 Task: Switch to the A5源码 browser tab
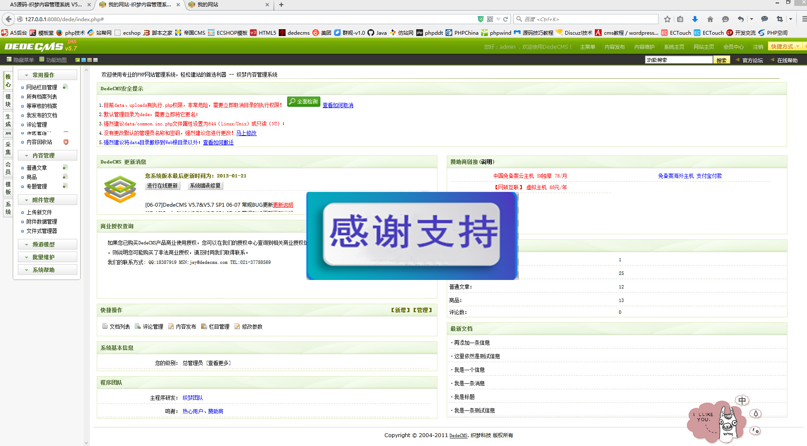[47, 5]
